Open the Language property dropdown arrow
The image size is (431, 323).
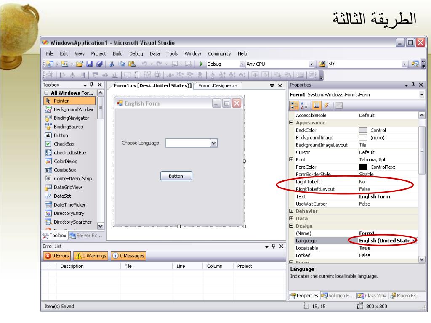[414, 241]
